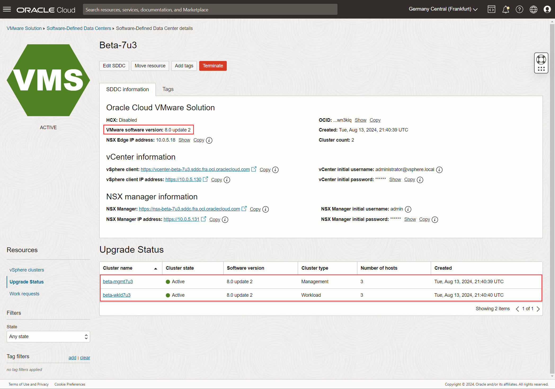This screenshot has height=389, width=555.
Task: Open the language globe icon
Action: pos(533,10)
